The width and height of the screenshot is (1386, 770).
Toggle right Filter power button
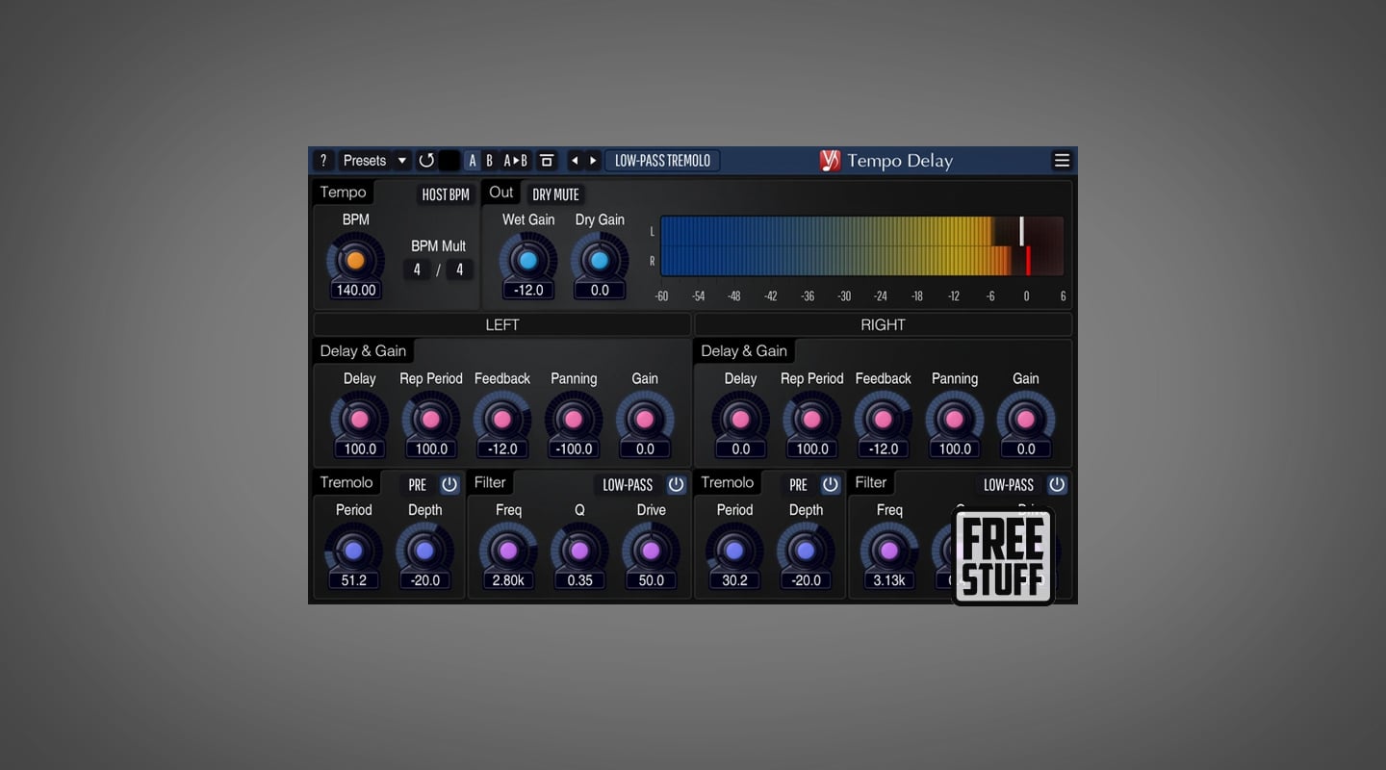coord(1058,484)
